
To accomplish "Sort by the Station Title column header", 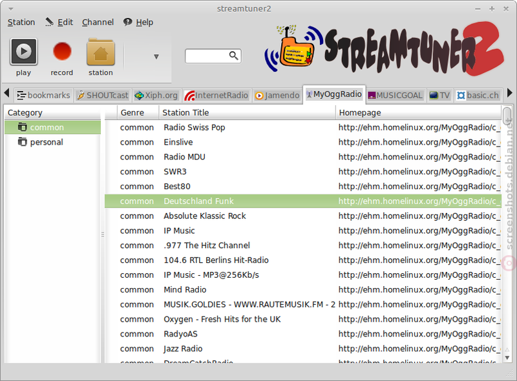I will 248,113.
